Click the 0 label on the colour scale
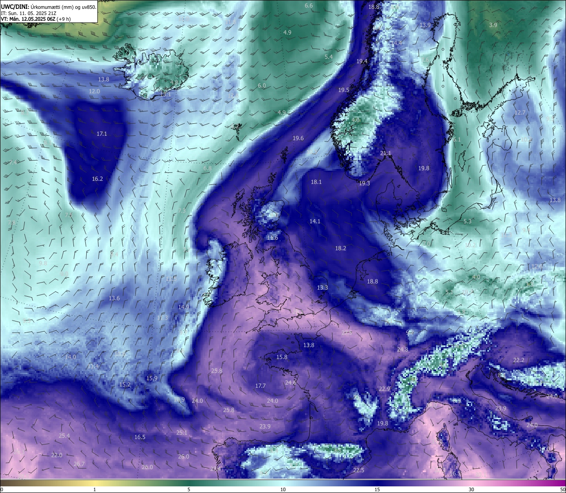The image size is (566, 493). (x=2, y=489)
